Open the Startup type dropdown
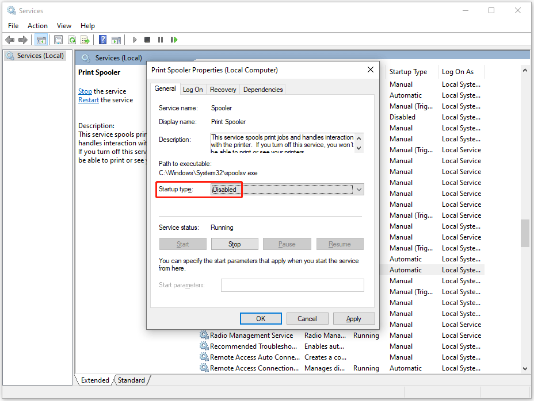The width and height of the screenshot is (534, 401). pos(358,189)
